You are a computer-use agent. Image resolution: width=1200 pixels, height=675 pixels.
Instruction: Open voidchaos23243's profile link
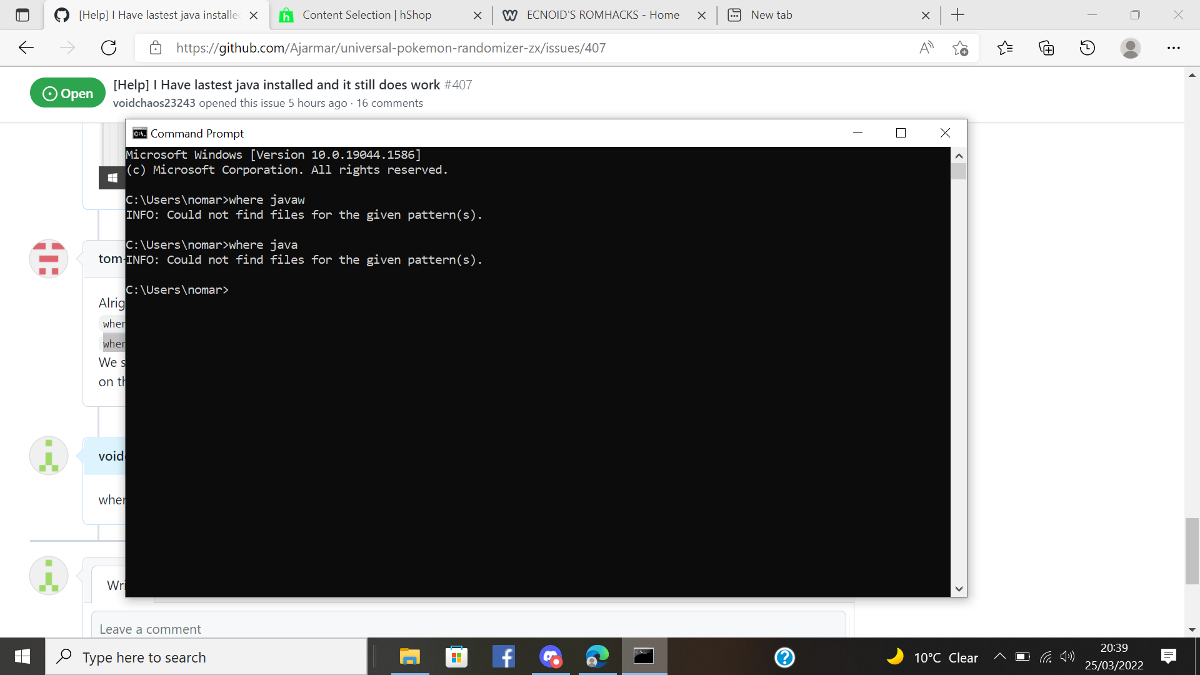point(153,103)
